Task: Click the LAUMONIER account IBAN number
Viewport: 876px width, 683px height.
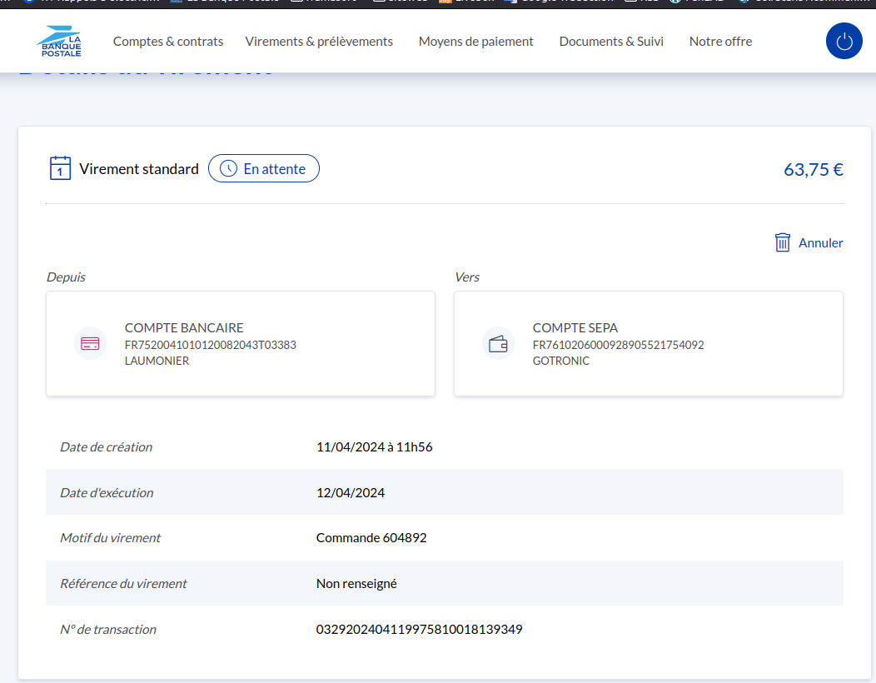Action: pyautogui.click(x=210, y=345)
